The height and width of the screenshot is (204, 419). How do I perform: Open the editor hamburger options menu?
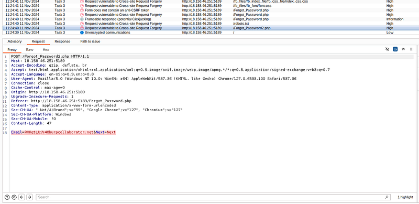(x=411, y=49)
